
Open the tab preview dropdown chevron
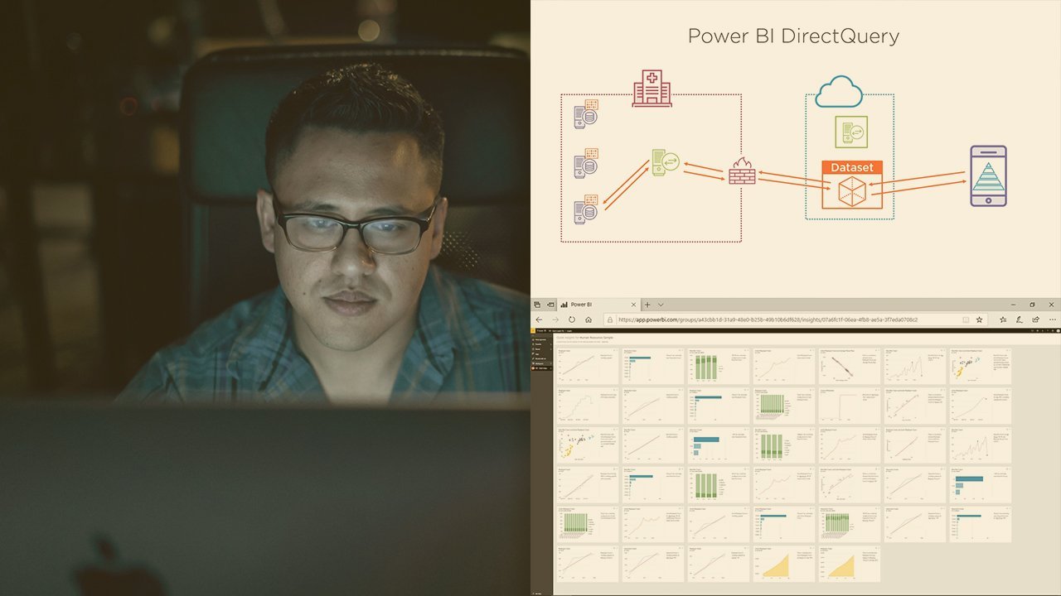660,304
